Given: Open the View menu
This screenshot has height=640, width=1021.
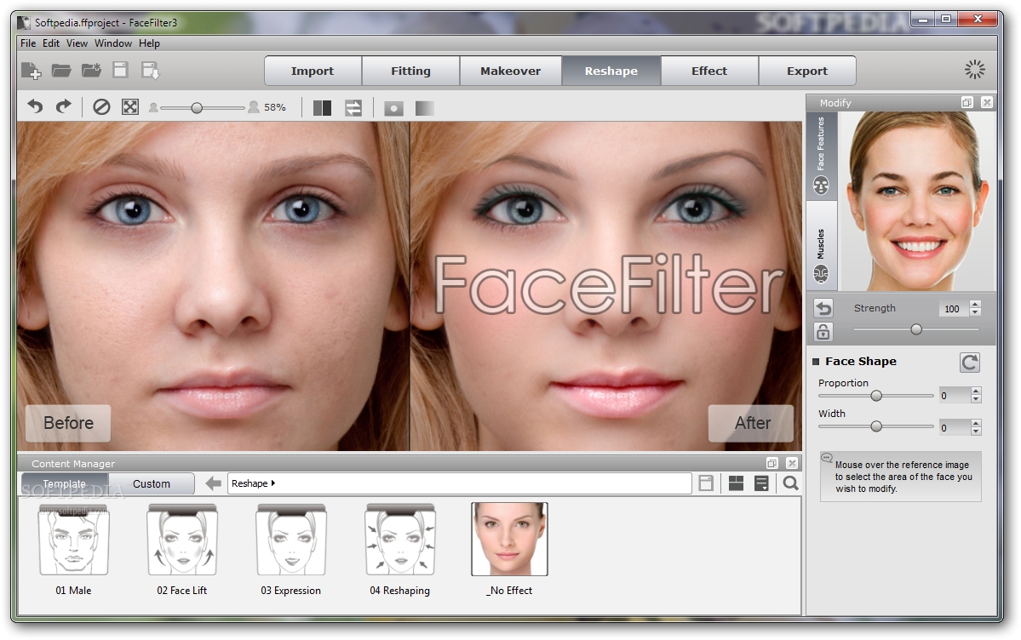Looking at the screenshot, I should pyautogui.click(x=77, y=43).
